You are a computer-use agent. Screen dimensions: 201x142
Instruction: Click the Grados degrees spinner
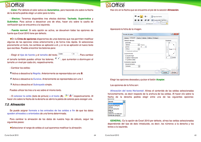pos(169,58)
